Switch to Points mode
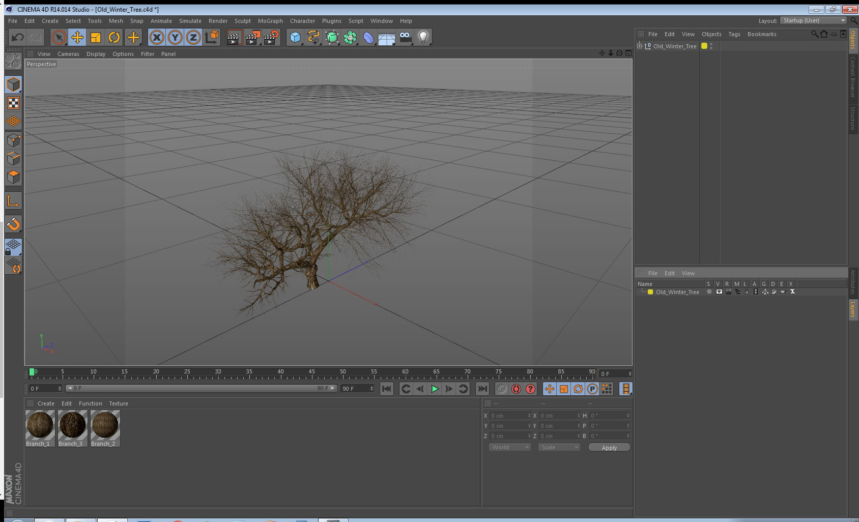This screenshot has width=859, height=522. pyautogui.click(x=13, y=140)
